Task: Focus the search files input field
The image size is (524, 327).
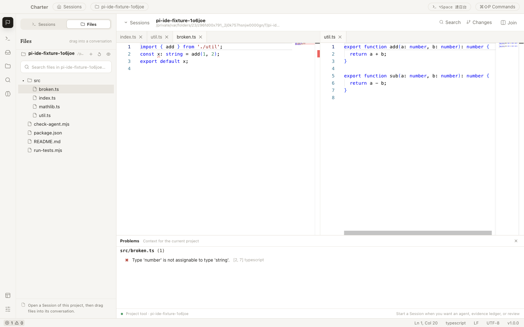Action: coord(66,67)
